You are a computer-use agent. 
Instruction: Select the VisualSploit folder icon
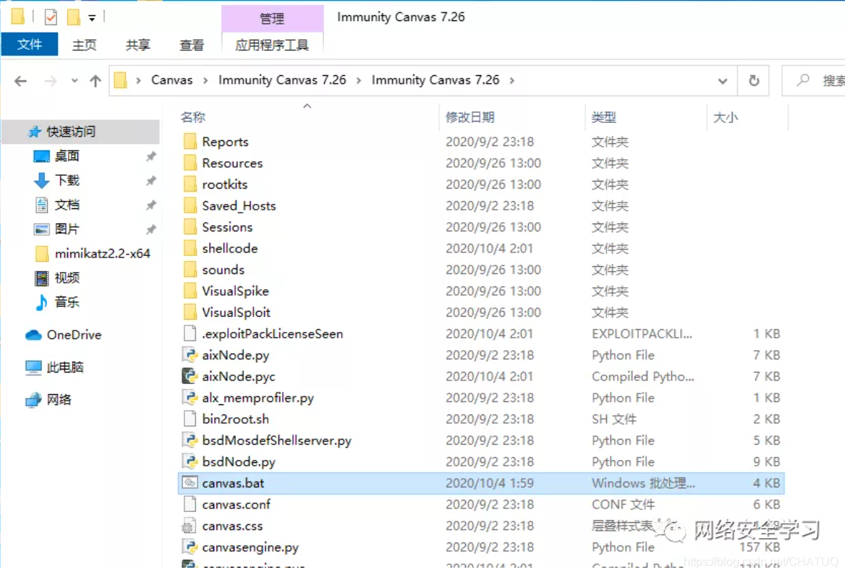(190, 312)
